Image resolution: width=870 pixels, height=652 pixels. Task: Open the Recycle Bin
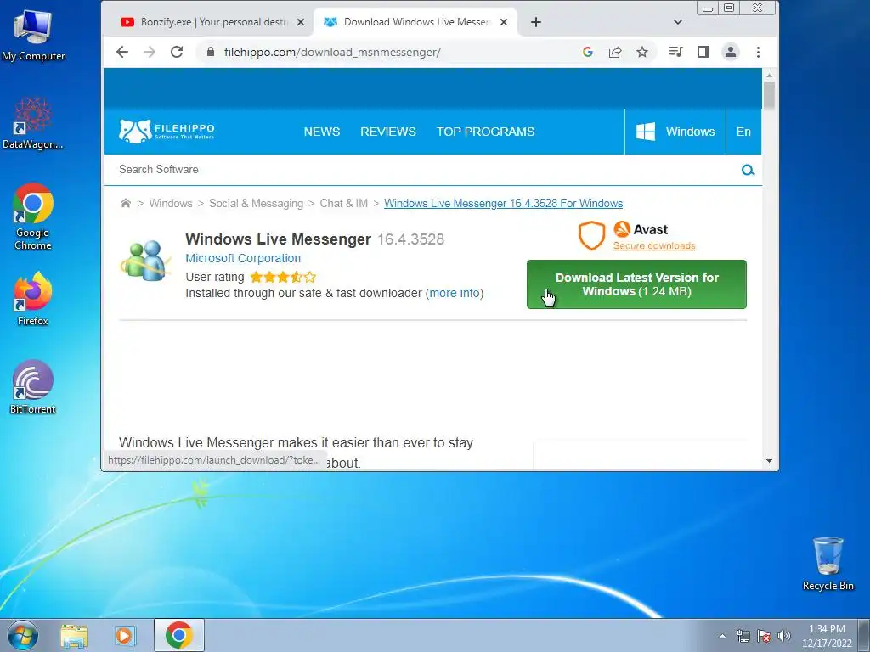828,564
